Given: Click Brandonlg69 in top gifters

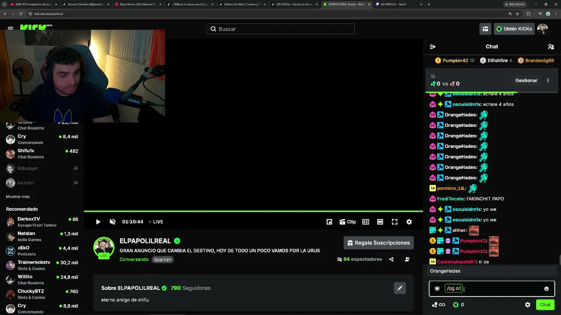Looking at the screenshot, I should click(536, 60).
